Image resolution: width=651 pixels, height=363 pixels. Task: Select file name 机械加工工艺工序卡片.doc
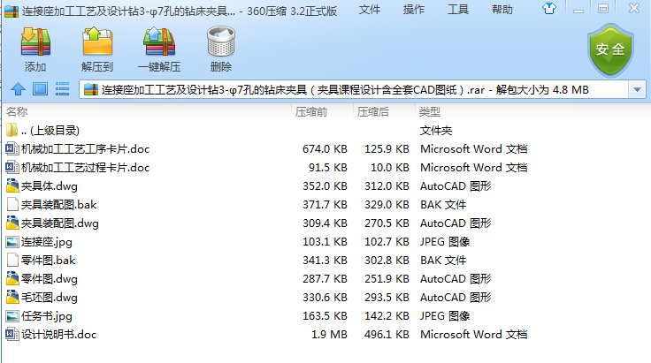pos(86,149)
